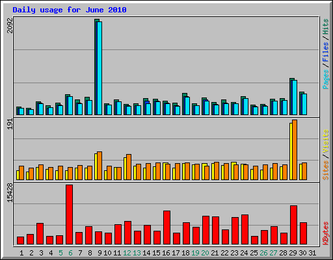Click the KBytes legend label
333x260 pixels.
326,233
